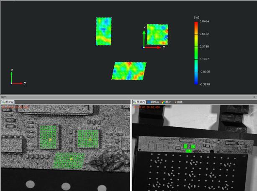Click the left green mesh grid in left image

pos(50,137)
